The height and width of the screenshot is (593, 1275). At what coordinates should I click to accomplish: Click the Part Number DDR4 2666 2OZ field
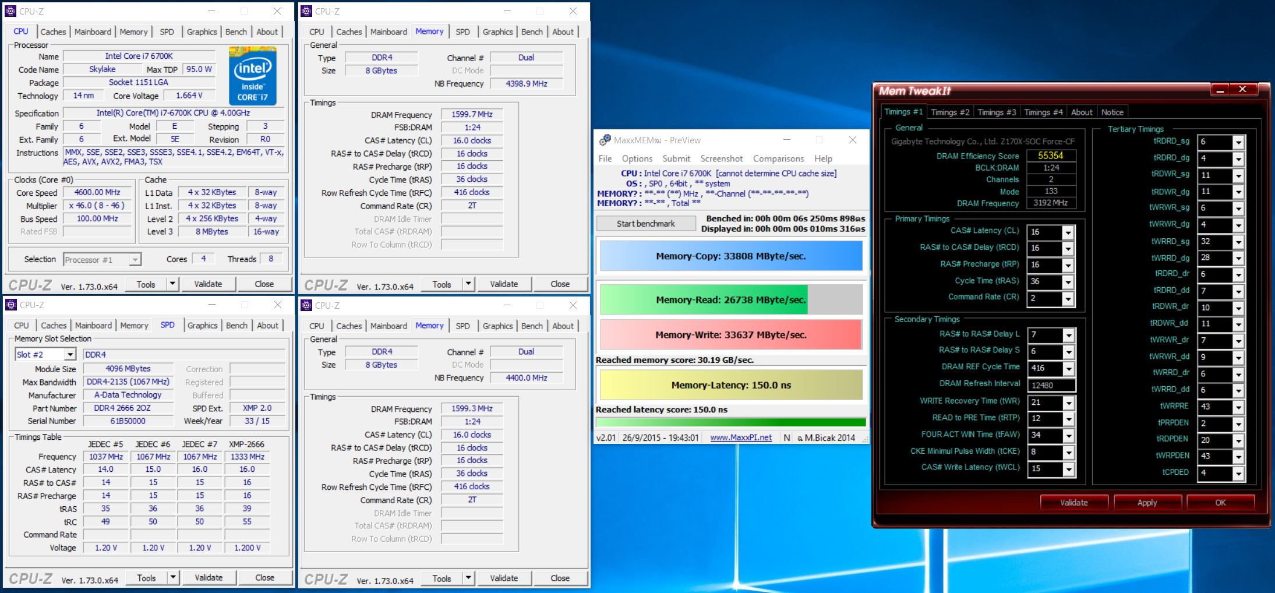pyautogui.click(x=128, y=408)
